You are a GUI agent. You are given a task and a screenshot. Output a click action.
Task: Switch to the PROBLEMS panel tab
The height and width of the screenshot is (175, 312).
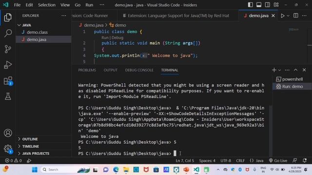87,70
